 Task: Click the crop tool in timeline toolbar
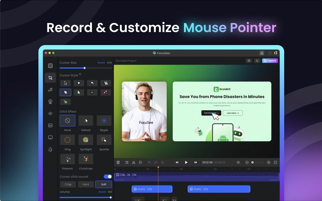click(x=127, y=162)
